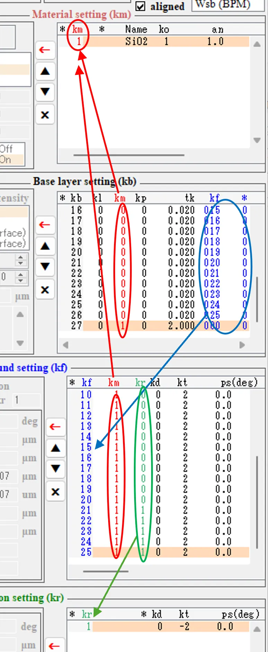Click the material list horizontal scrollbar
This screenshot has height=652, width=268.
(x=129, y=155)
